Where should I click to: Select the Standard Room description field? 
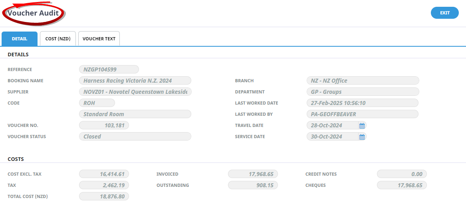click(135, 114)
